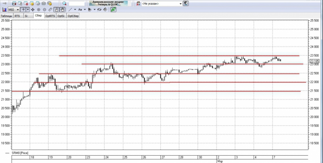Click the current price label 23 185
Viewport: 323px width, 163px height.
(315, 61)
